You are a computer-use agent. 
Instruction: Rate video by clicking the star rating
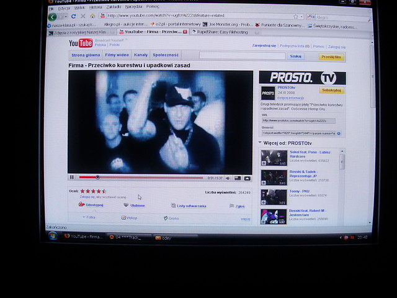point(93,191)
